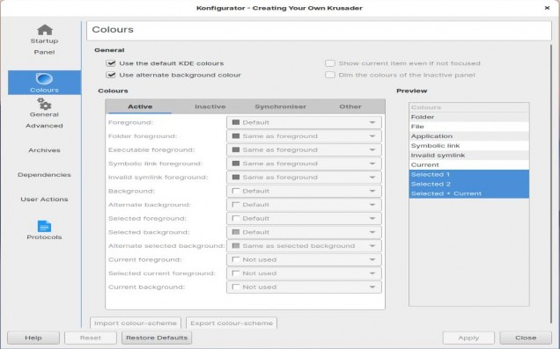560x349 pixels.
Task: Click the Help button
Action: point(33,338)
